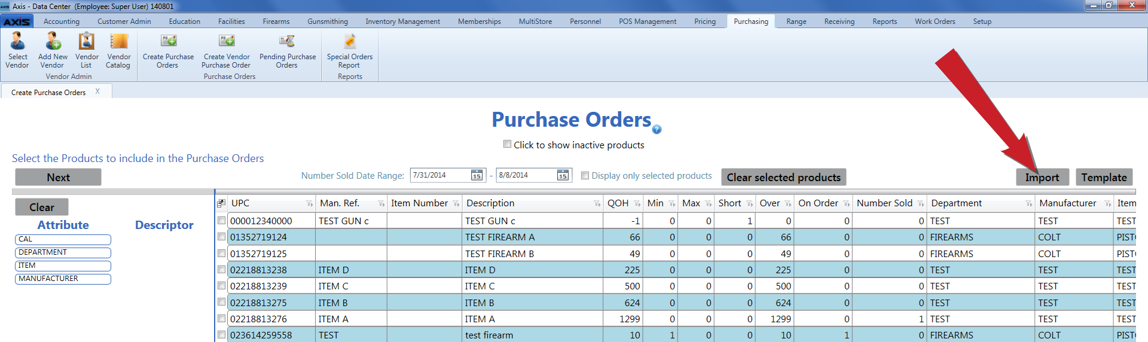Click the grid select-all corner icon
Screen dimensions: 1148x342
pyautogui.click(x=221, y=203)
